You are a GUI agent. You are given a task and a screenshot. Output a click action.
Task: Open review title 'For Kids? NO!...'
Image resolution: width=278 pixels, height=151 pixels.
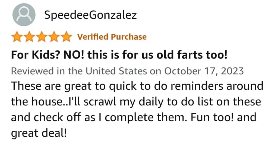point(119,54)
